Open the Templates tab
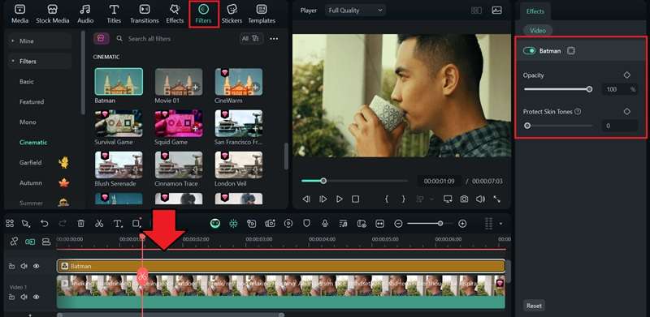650x317 pixels. (x=262, y=14)
